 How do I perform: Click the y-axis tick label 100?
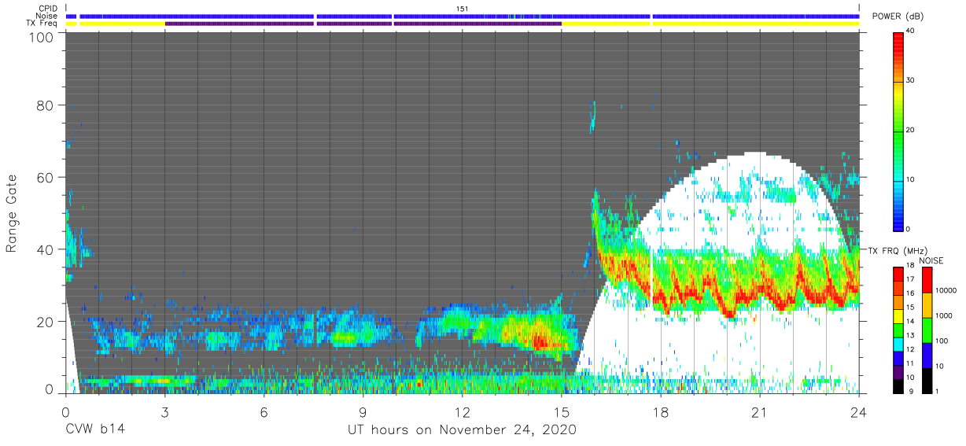click(x=42, y=37)
